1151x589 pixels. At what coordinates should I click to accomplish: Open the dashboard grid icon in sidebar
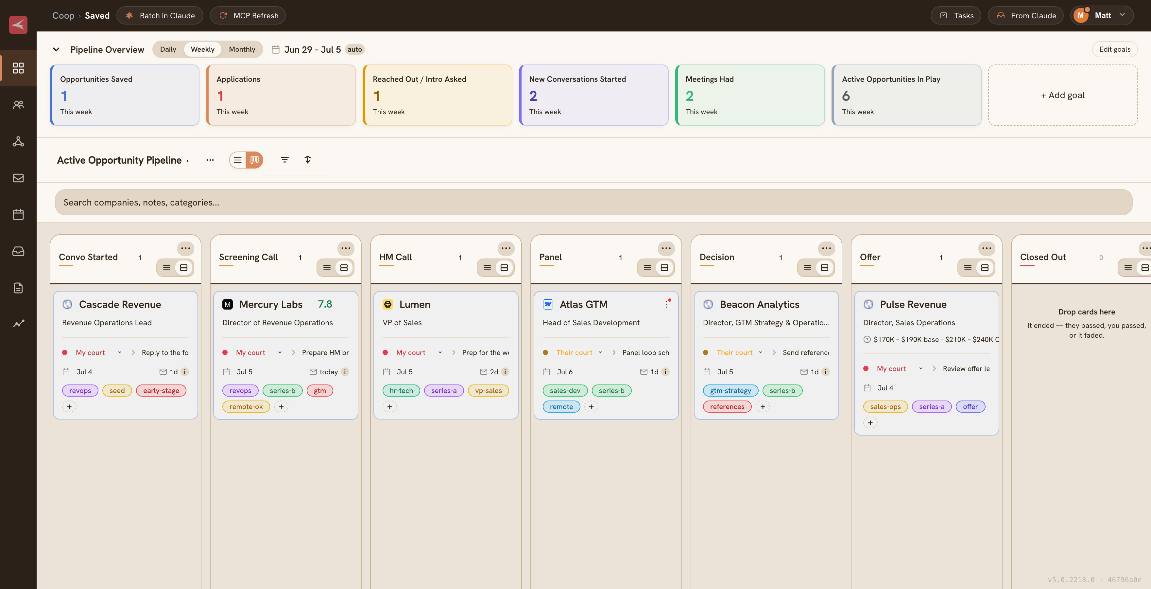click(x=18, y=68)
